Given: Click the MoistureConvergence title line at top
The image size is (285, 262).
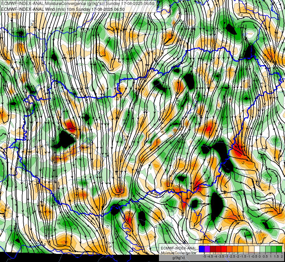Looking at the screenshot, I should 78,3.
